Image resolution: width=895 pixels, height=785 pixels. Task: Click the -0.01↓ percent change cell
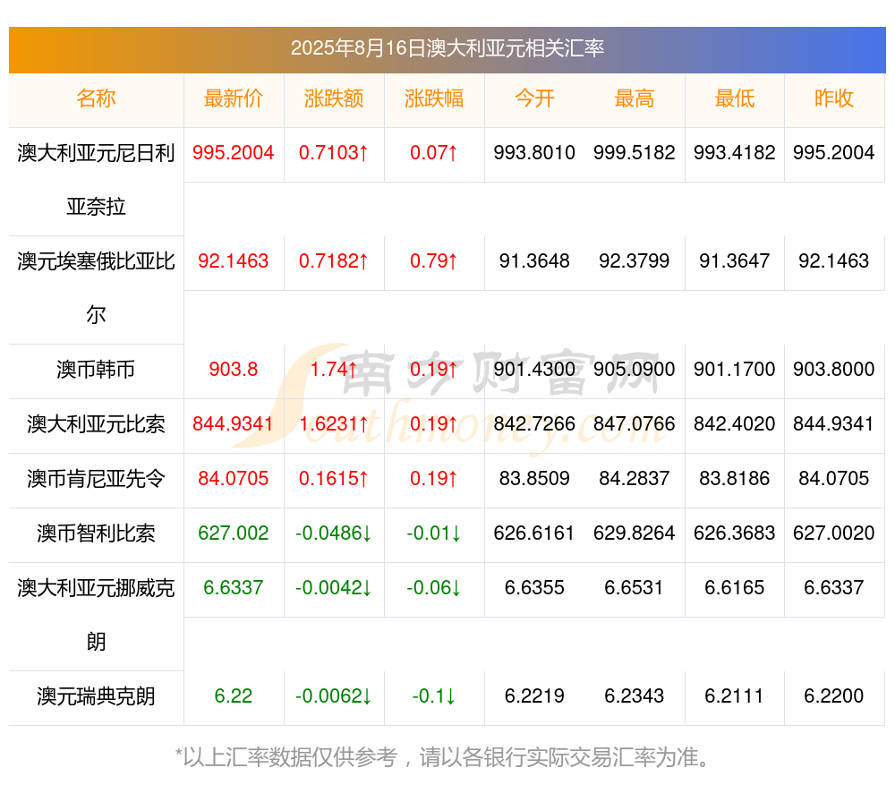(434, 533)
